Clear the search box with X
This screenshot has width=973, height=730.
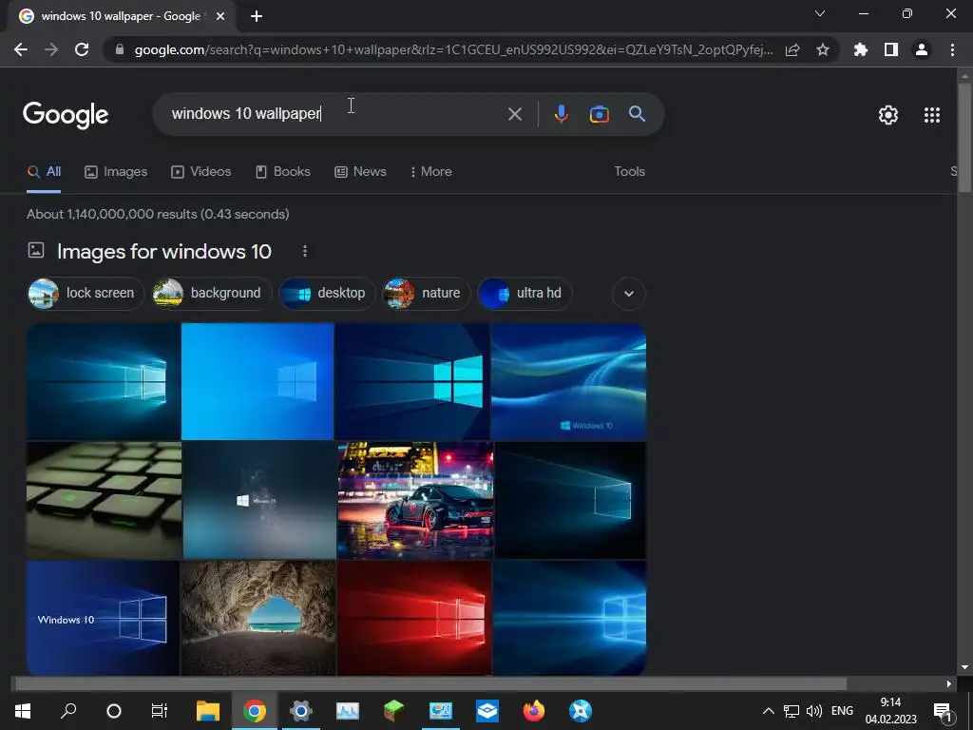point(514,114)
